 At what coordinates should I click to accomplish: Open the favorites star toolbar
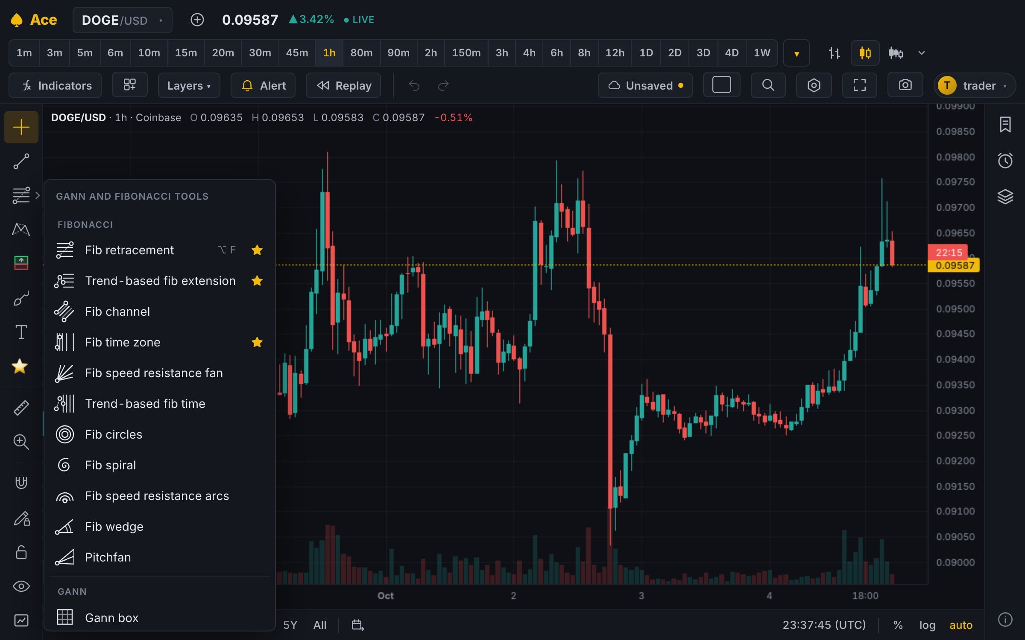click(20, 366)
